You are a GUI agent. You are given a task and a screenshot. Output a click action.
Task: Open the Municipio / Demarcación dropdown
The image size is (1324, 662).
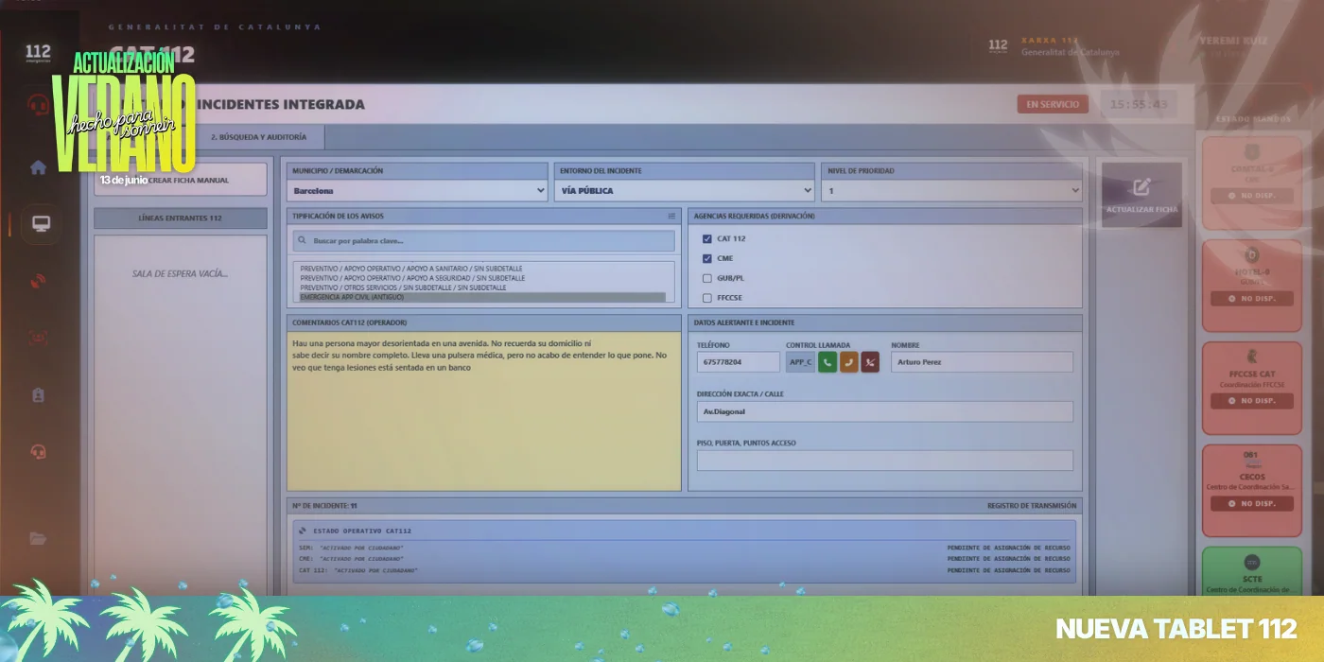418,191
